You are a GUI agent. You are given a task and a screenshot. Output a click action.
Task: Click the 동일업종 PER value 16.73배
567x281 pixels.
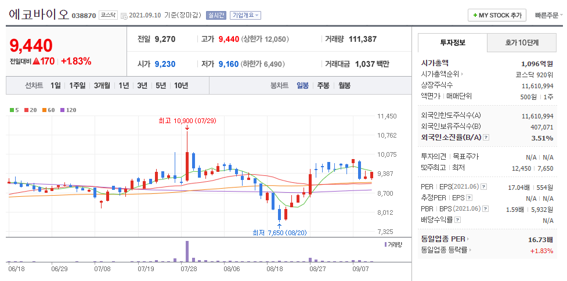(541, 239)
